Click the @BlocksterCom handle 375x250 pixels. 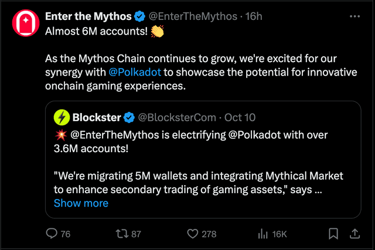coord(177,118)
